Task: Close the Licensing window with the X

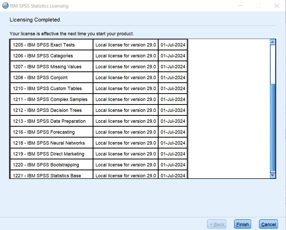Action: [277, 6]
